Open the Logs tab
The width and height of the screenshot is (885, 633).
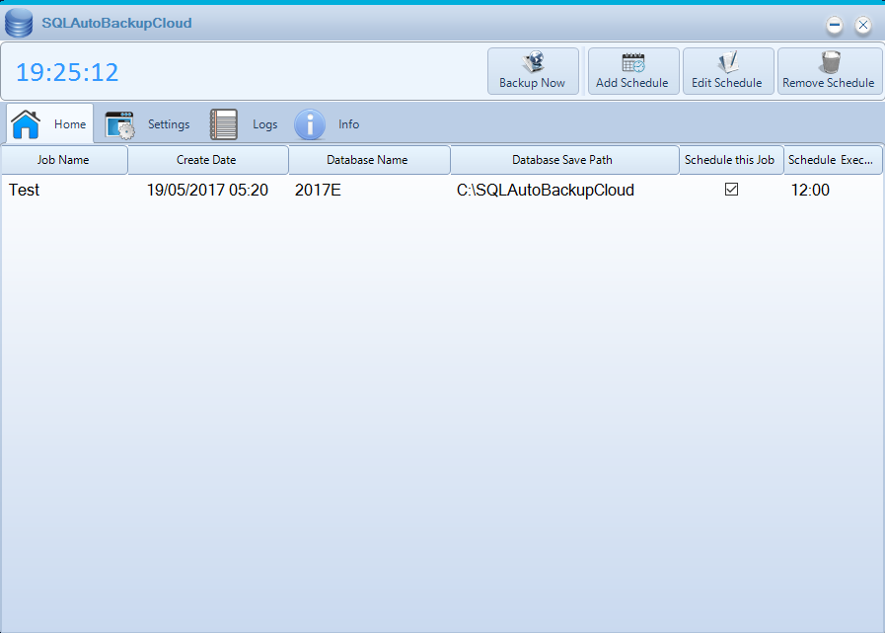[x=244, y=124]
